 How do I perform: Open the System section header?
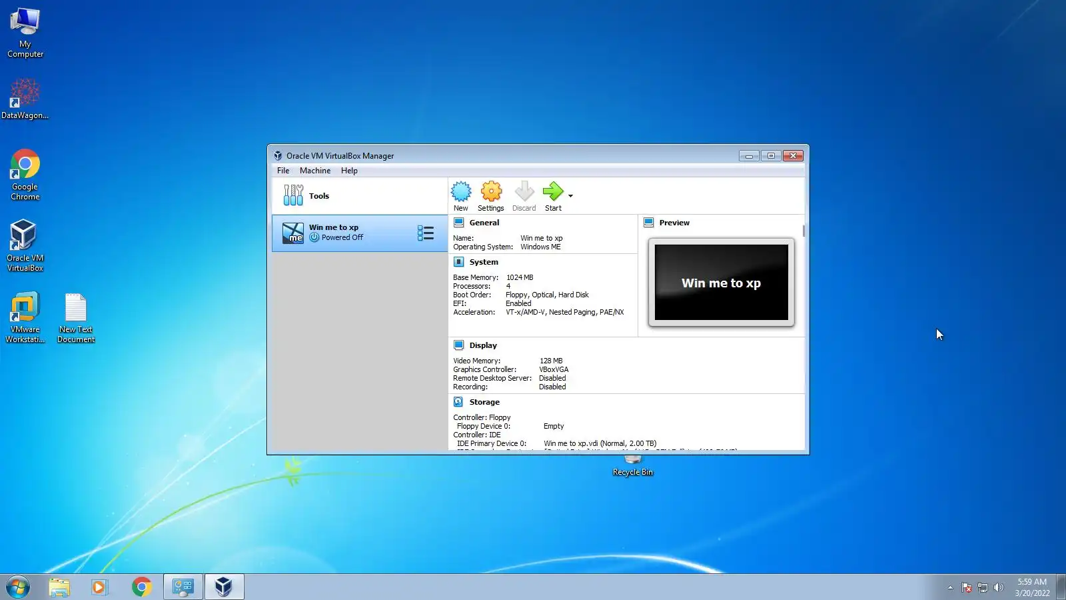484,262
